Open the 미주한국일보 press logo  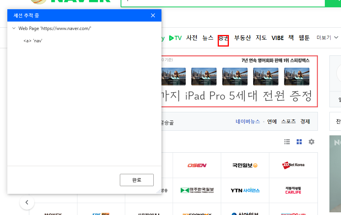pyautogui.click(x=197, y=190)
